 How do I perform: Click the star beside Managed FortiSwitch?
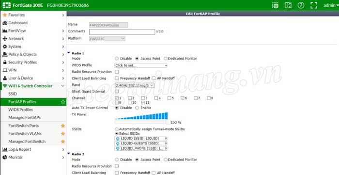(62, 142)
